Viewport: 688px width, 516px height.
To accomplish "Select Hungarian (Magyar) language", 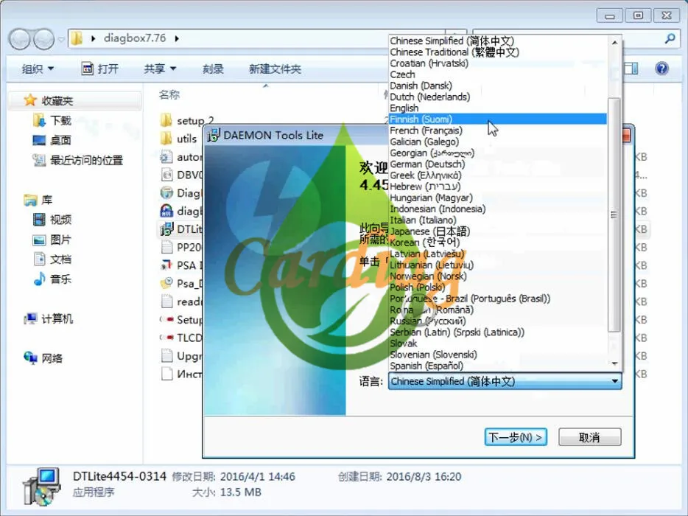I will (497, 198).
